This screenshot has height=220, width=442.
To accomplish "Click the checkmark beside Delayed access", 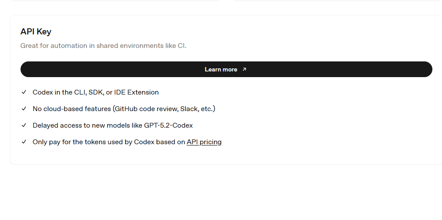I will click(x=24, y=125).
